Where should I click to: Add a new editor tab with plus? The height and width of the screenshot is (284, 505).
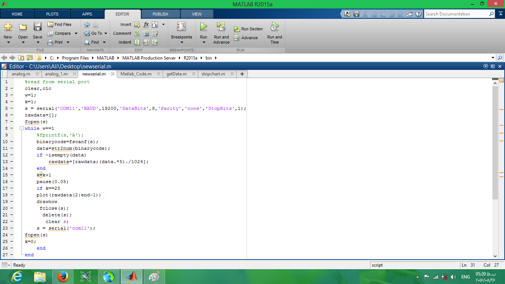coord(242,74)
